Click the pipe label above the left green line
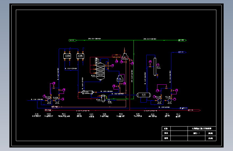The image size is (233, 151). (x=95, y=39)
